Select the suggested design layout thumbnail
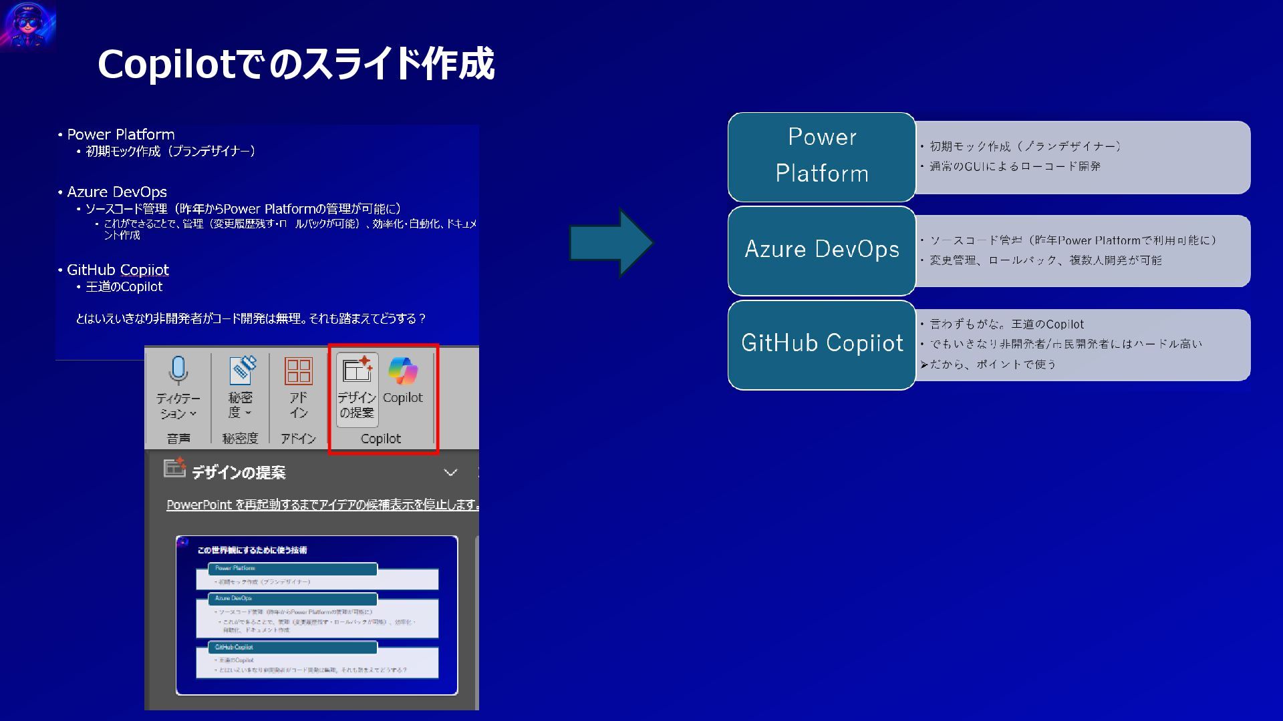The height and width of the screenshot is (721, 1283). (x=317, y=615)
